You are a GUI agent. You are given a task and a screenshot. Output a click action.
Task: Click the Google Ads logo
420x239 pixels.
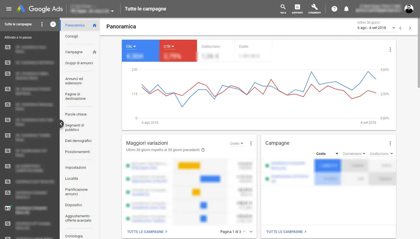pyautogui.click(x=40, y=9)
